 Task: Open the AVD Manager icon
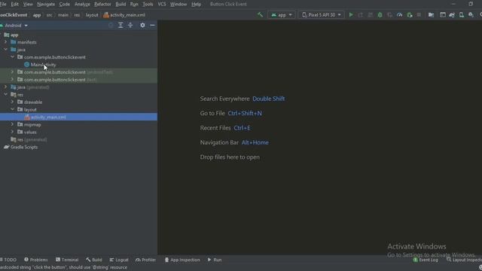(462, 15)
